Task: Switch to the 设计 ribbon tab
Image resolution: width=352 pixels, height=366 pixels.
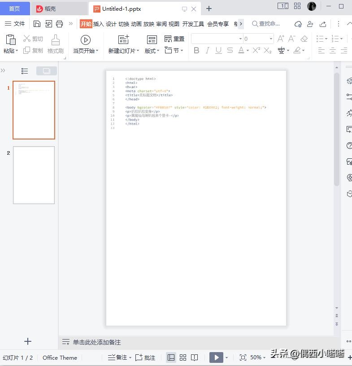Action: (111, 24)
